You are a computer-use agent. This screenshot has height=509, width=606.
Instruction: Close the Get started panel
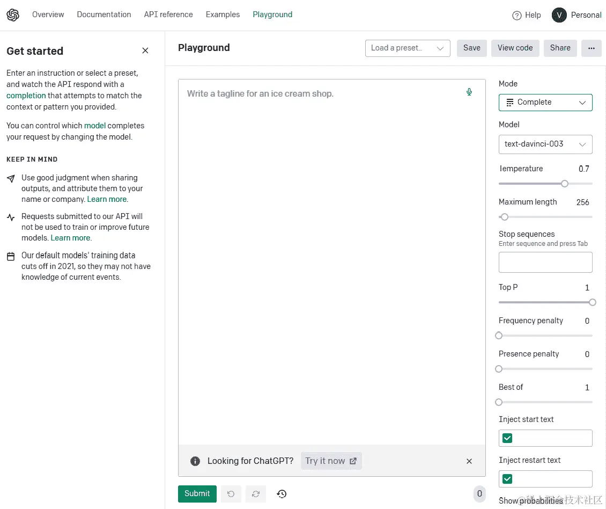[145, 50]
